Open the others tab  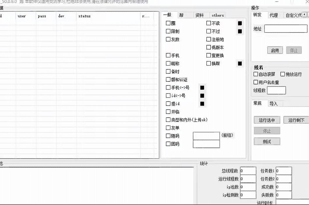point(218,15)
